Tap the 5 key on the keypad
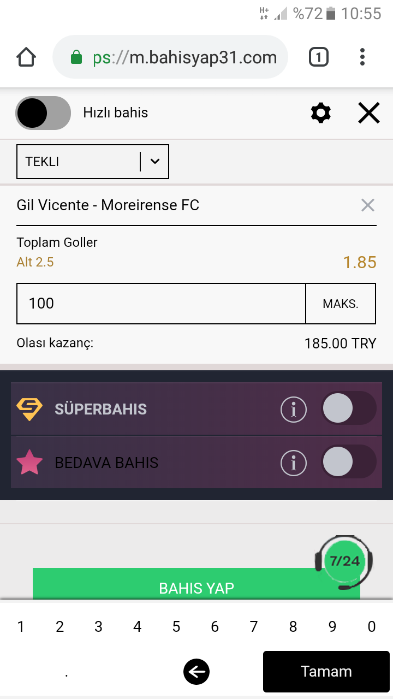The width and height of the screenshot is (393, 699). (176, 627)
